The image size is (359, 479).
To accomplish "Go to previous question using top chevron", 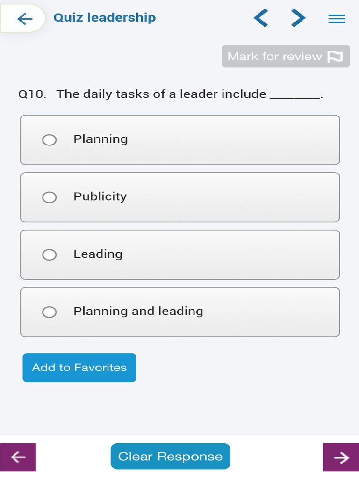I will (261, 18).
